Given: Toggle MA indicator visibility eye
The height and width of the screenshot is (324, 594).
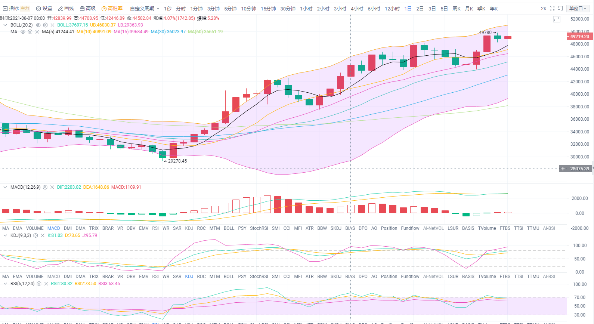Looking at the screenshot, I should [x=23, y=32].
